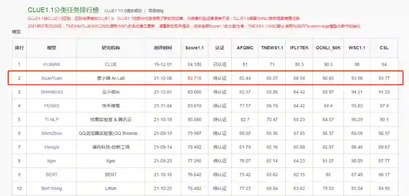Image resolution: width=409 pixels, height=196 pixels.
Task: Click AFQMC value 82.44 in XuanYuan row
Action: pos(245,78)
